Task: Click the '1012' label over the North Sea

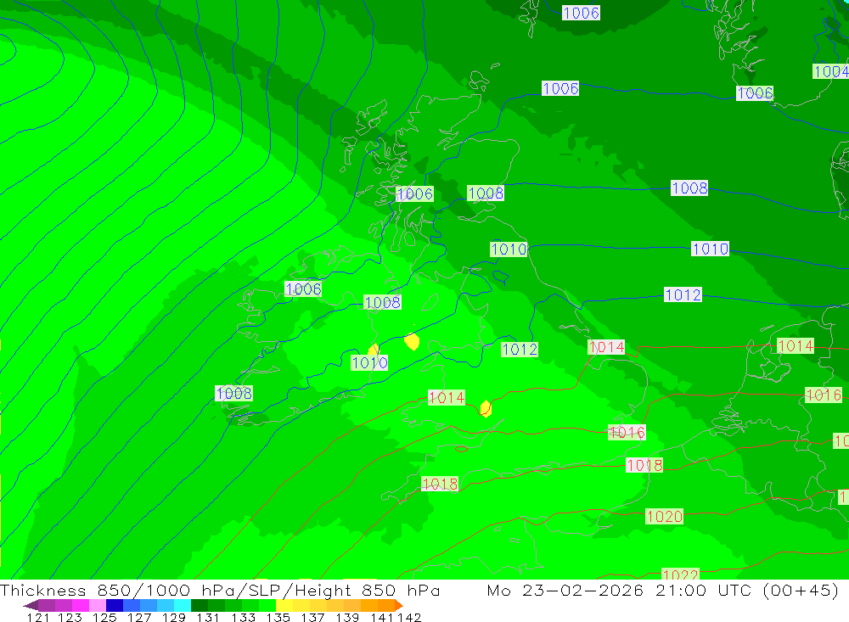Action: (683, 294)
